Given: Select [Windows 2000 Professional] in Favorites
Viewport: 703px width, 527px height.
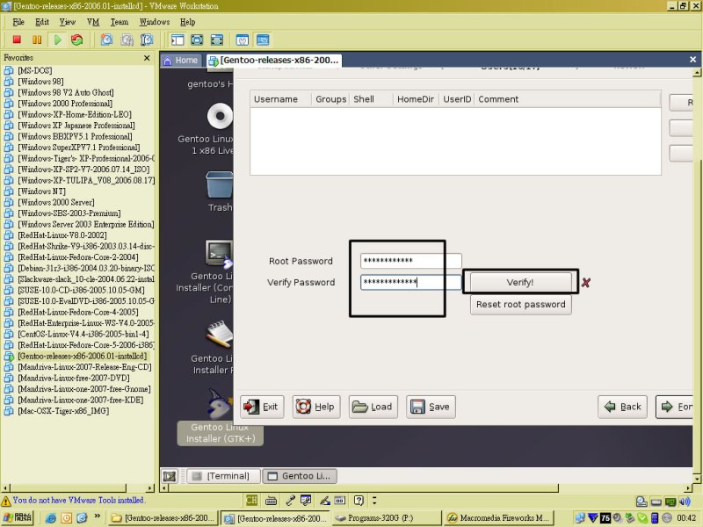Looking at the screenshot, I should (x=65, y=104).
